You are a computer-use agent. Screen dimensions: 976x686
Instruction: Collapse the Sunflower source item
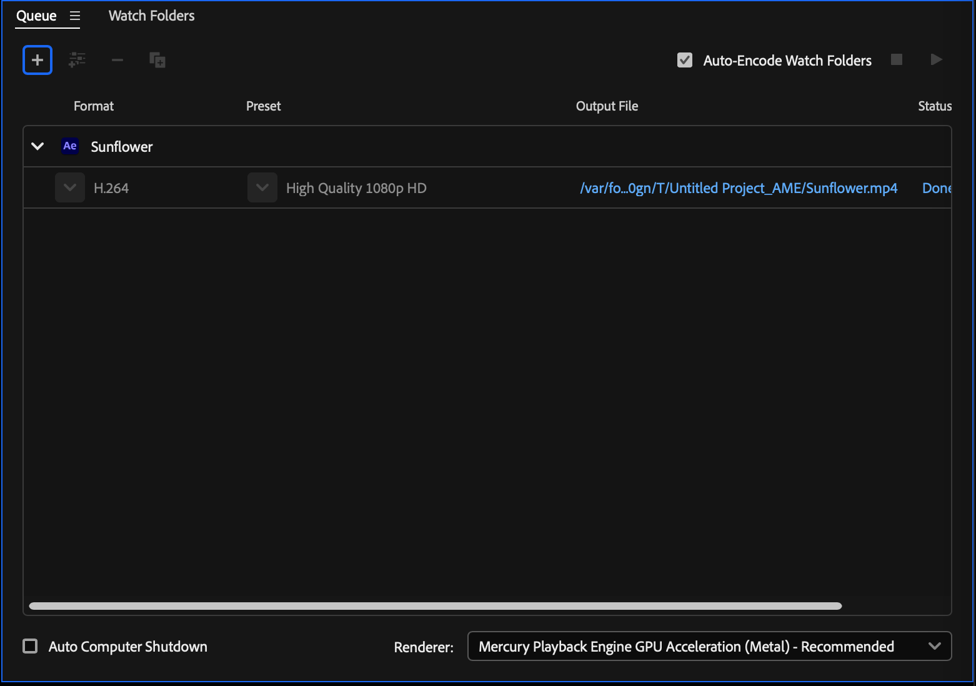[37, 146]
